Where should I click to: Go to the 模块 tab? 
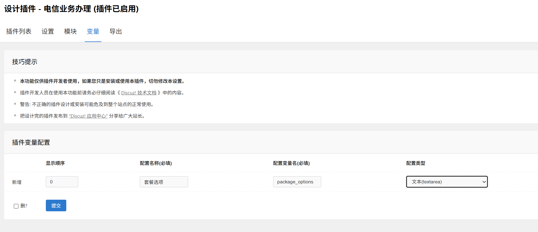70,31
